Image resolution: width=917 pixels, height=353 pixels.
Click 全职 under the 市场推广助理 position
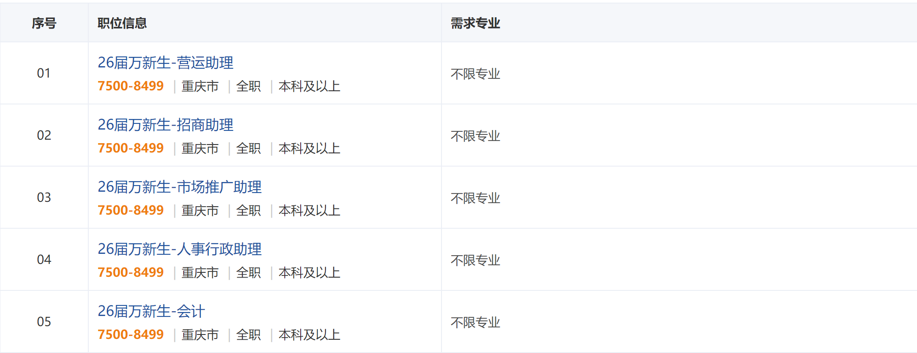click(x=249, y=211)
